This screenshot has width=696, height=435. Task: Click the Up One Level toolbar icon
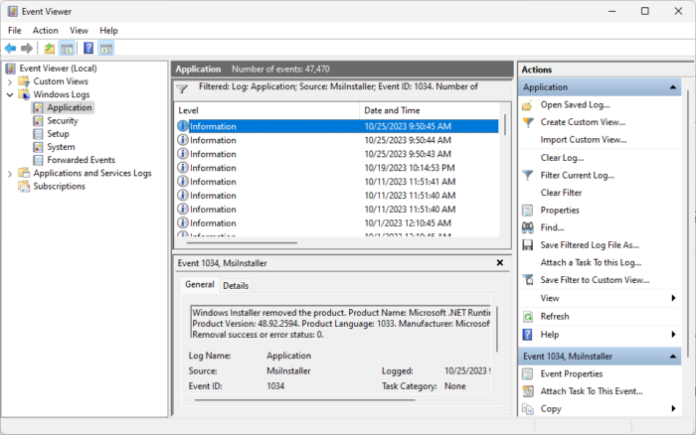tap(49, 48)
